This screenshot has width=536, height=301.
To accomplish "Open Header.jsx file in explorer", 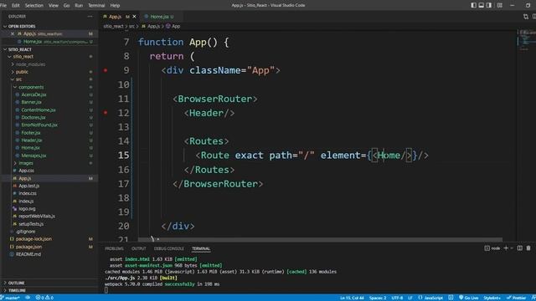I will 32,140.
